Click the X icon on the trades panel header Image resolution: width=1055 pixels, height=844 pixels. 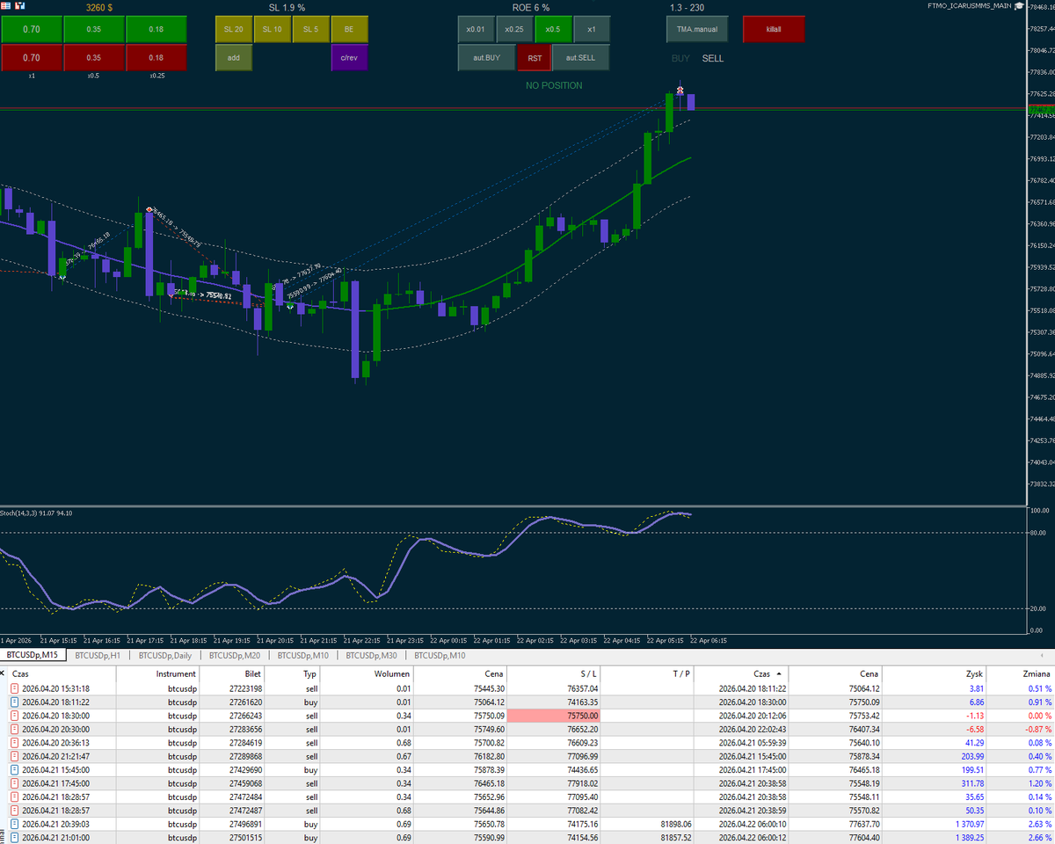pos(4,673)
